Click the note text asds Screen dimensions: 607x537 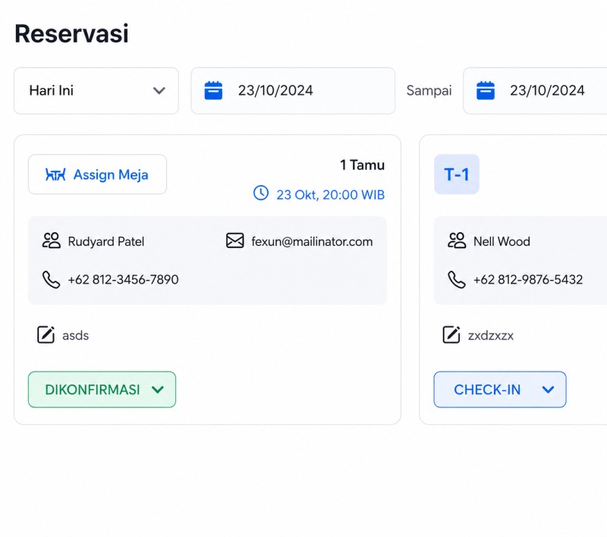pyautogui.click(x=75, y=335)
